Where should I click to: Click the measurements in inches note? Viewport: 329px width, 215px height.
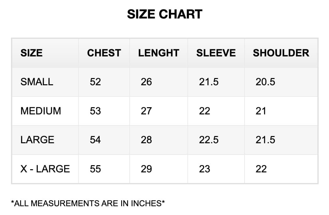(88, 203)
